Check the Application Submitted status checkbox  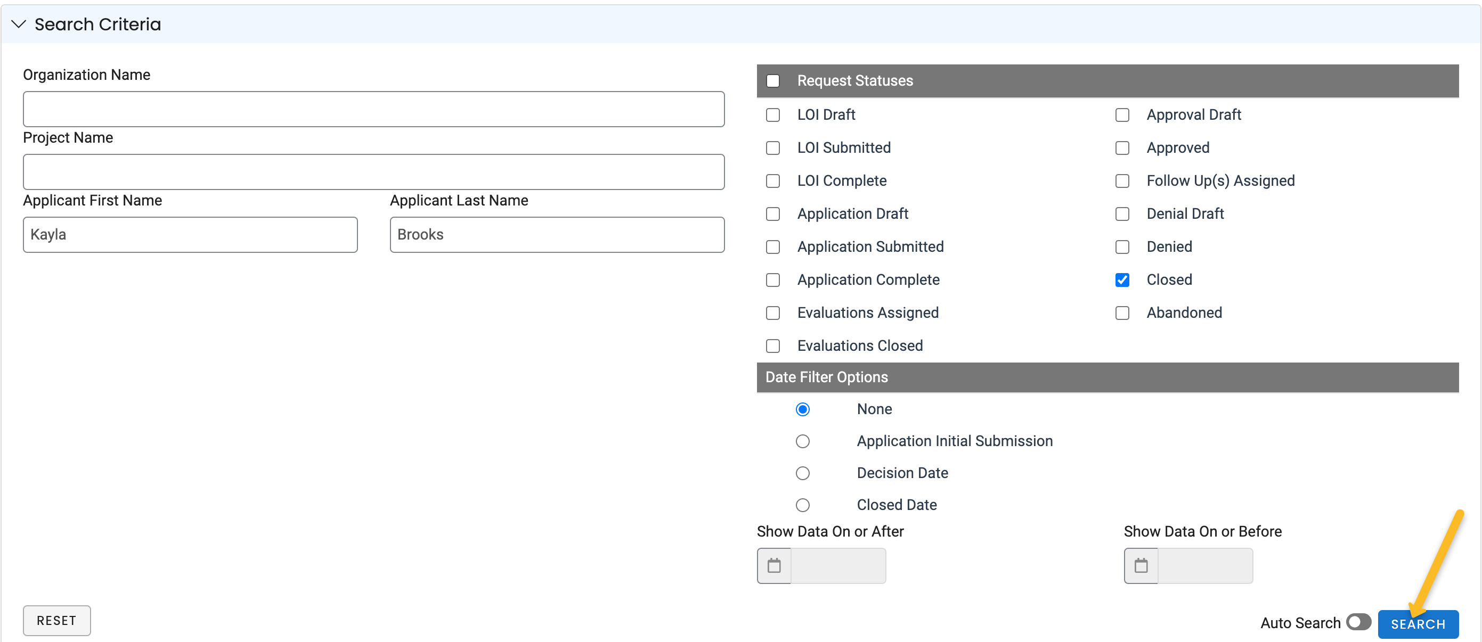772,246
